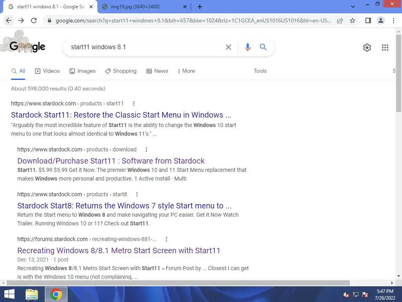Click the scroll down arrow

pos(398,276)
